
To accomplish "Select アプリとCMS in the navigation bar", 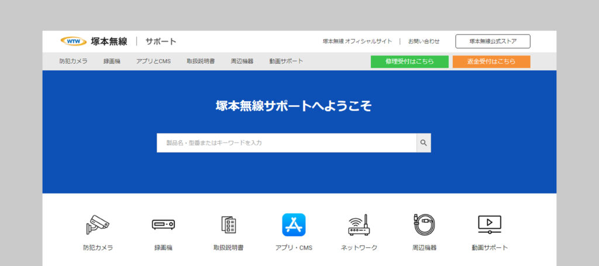I will point(154,61).
